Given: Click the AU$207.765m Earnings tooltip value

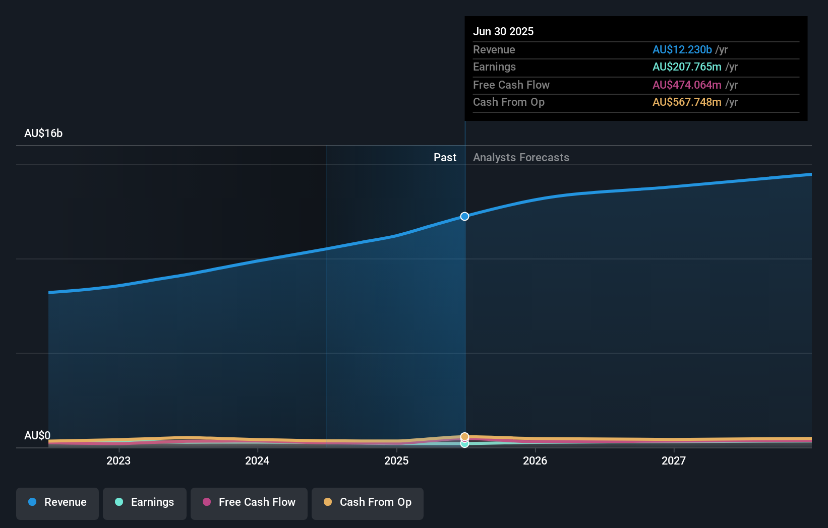Looking at the screenshot, I should pos(687,67).
